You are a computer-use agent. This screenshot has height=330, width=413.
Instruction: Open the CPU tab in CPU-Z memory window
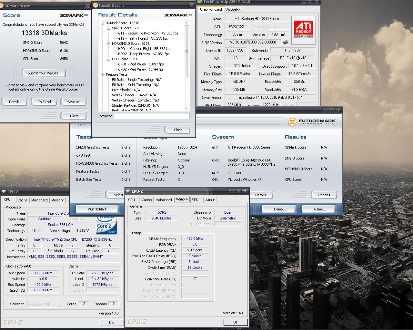coord(132,200)
